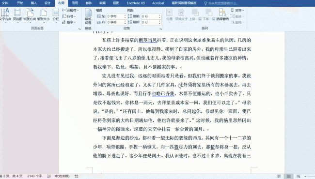Click the underlined text 断茎当风
315x179 pixels.
coord(148,40)
